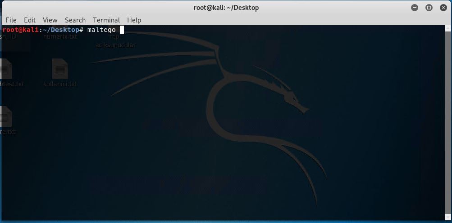Open the File menu
Screen dimensions: 452x223
coord(11,20)
